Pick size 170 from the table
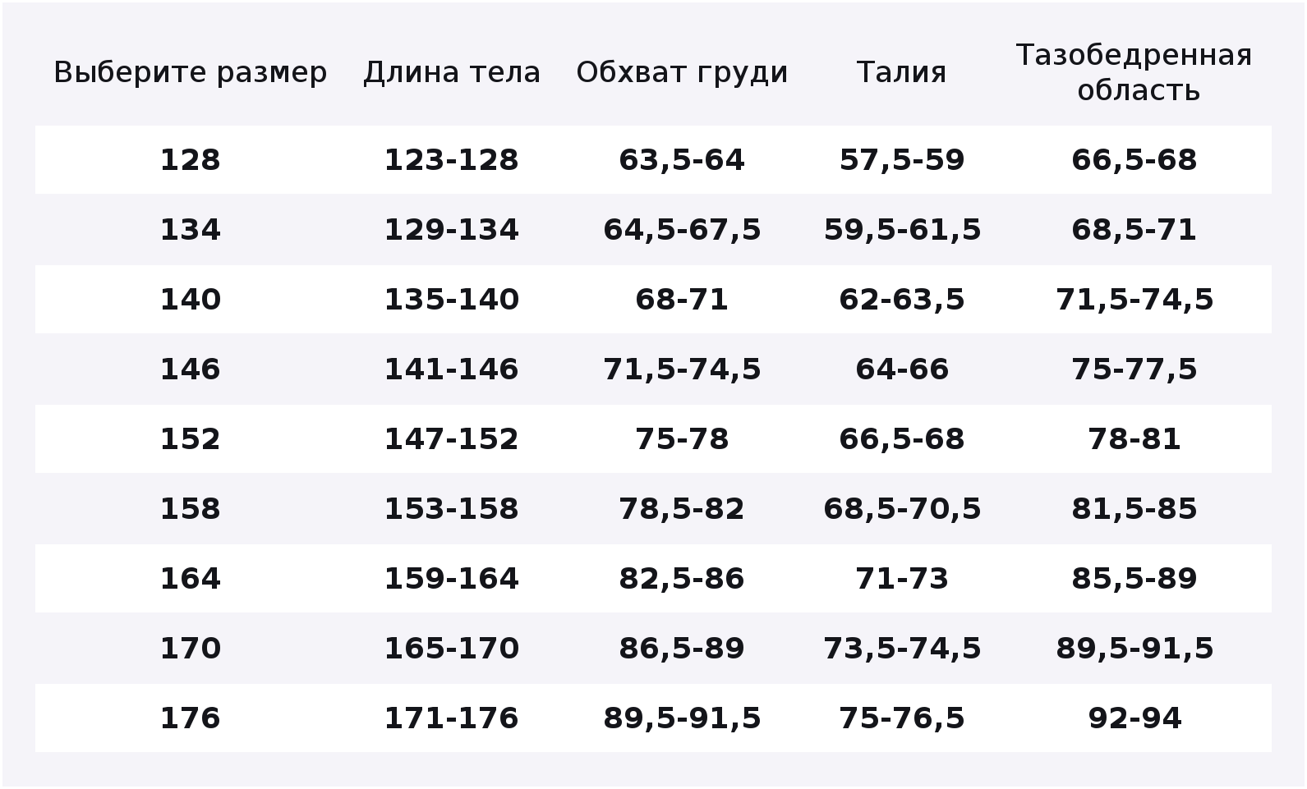 pyautogui.click(x=190, y=648)
